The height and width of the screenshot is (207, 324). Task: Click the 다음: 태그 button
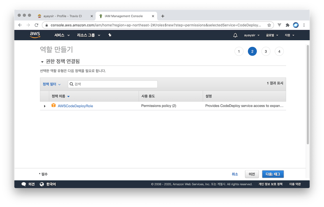pos(273,174)
